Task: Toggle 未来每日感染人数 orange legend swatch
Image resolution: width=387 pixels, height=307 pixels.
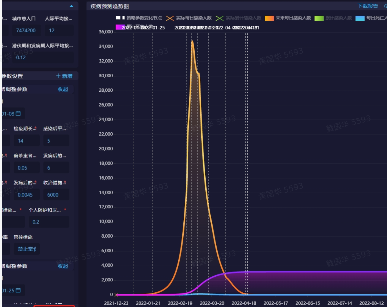Action: [x=269, y=18]
